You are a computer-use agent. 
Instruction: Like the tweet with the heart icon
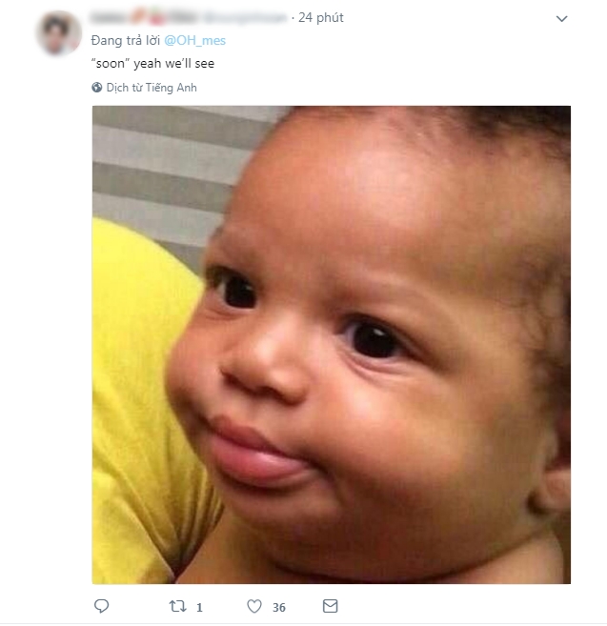pyautogui.click(x=254, y=606)
